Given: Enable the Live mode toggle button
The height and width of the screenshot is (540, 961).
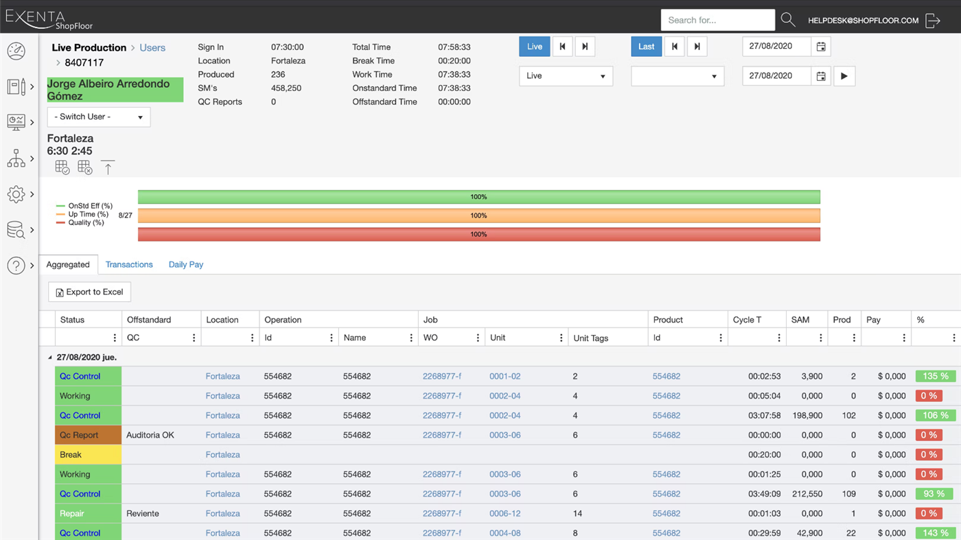Looking at the screenshot, I should 534,46.
